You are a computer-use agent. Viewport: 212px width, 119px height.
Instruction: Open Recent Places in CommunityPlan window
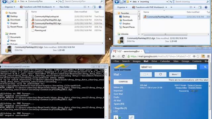pos(15,27)
